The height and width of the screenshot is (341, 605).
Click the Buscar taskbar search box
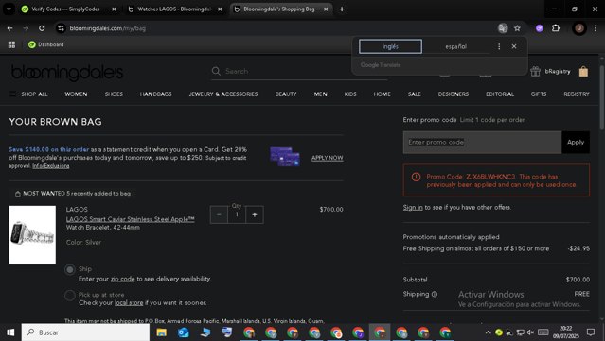pos(85,332)
